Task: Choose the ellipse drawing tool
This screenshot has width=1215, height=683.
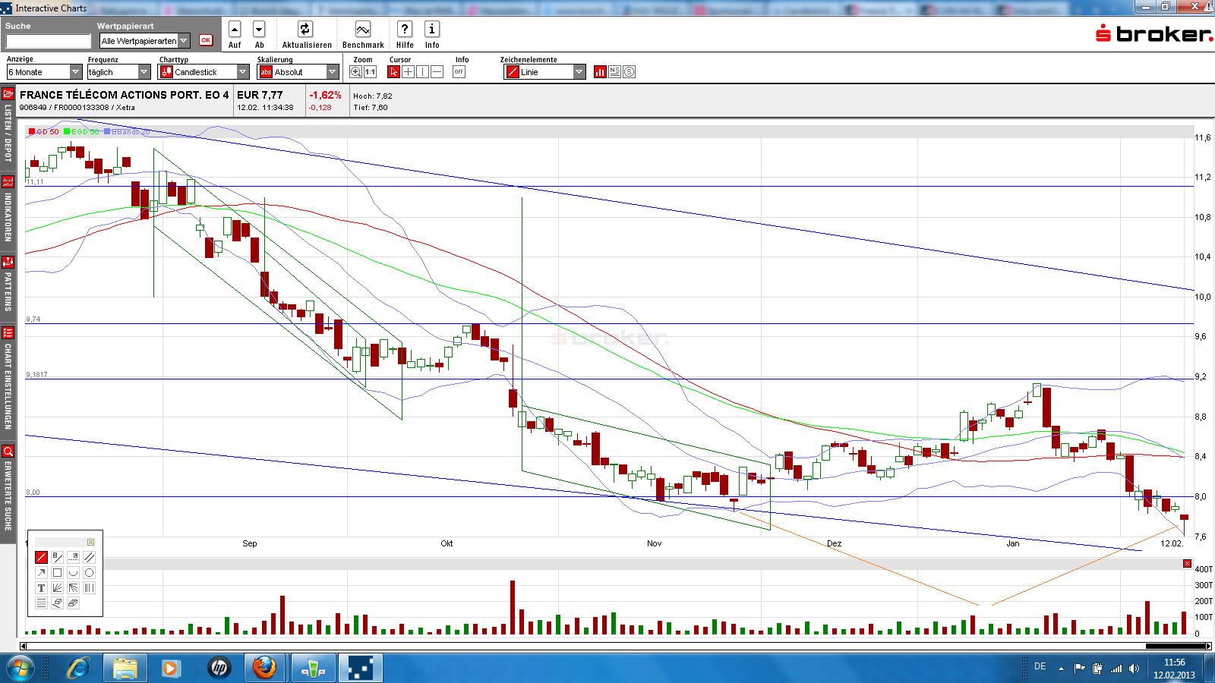Action: 89,572
